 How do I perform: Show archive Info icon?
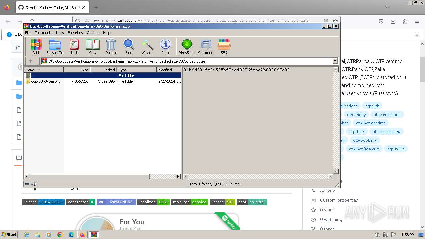pyautogui.click(x=165, y=46)
